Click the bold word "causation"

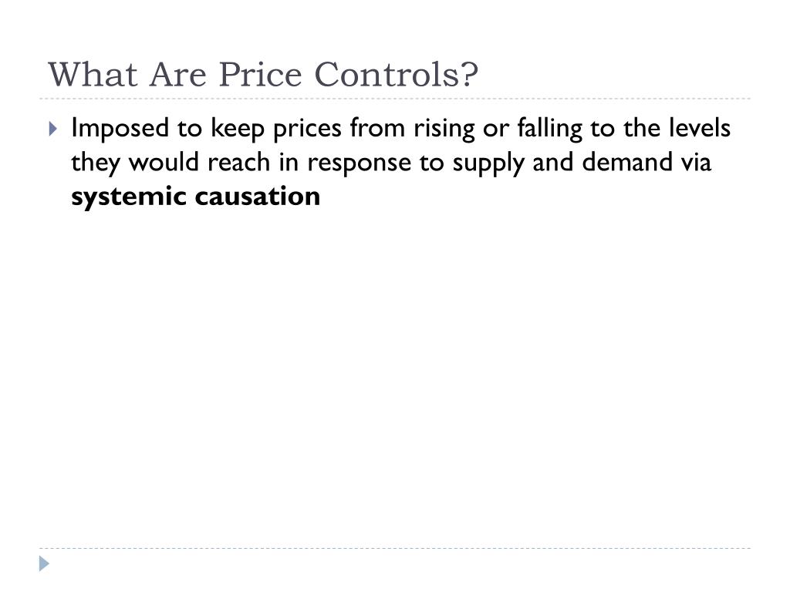[257, 196]
